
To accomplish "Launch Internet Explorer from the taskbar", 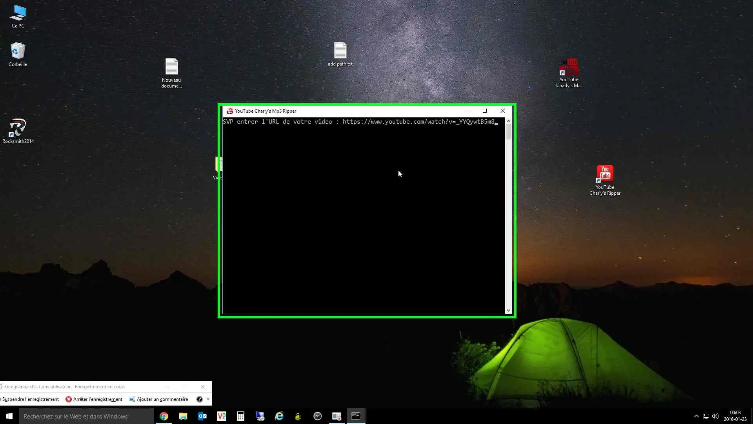I will [279, 416].
